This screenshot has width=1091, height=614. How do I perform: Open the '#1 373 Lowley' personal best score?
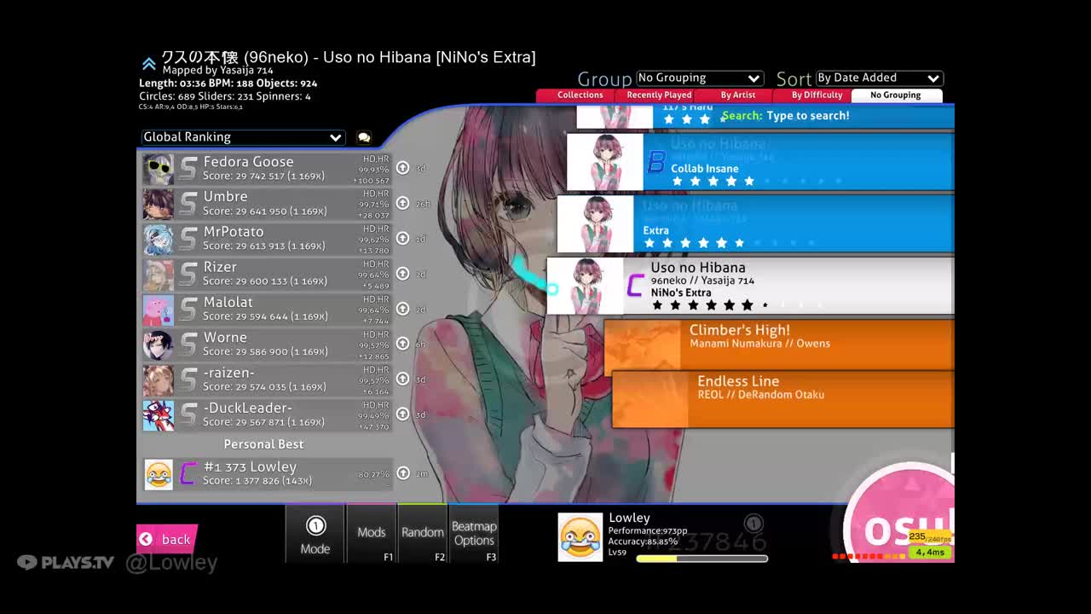tap(265, 474)
